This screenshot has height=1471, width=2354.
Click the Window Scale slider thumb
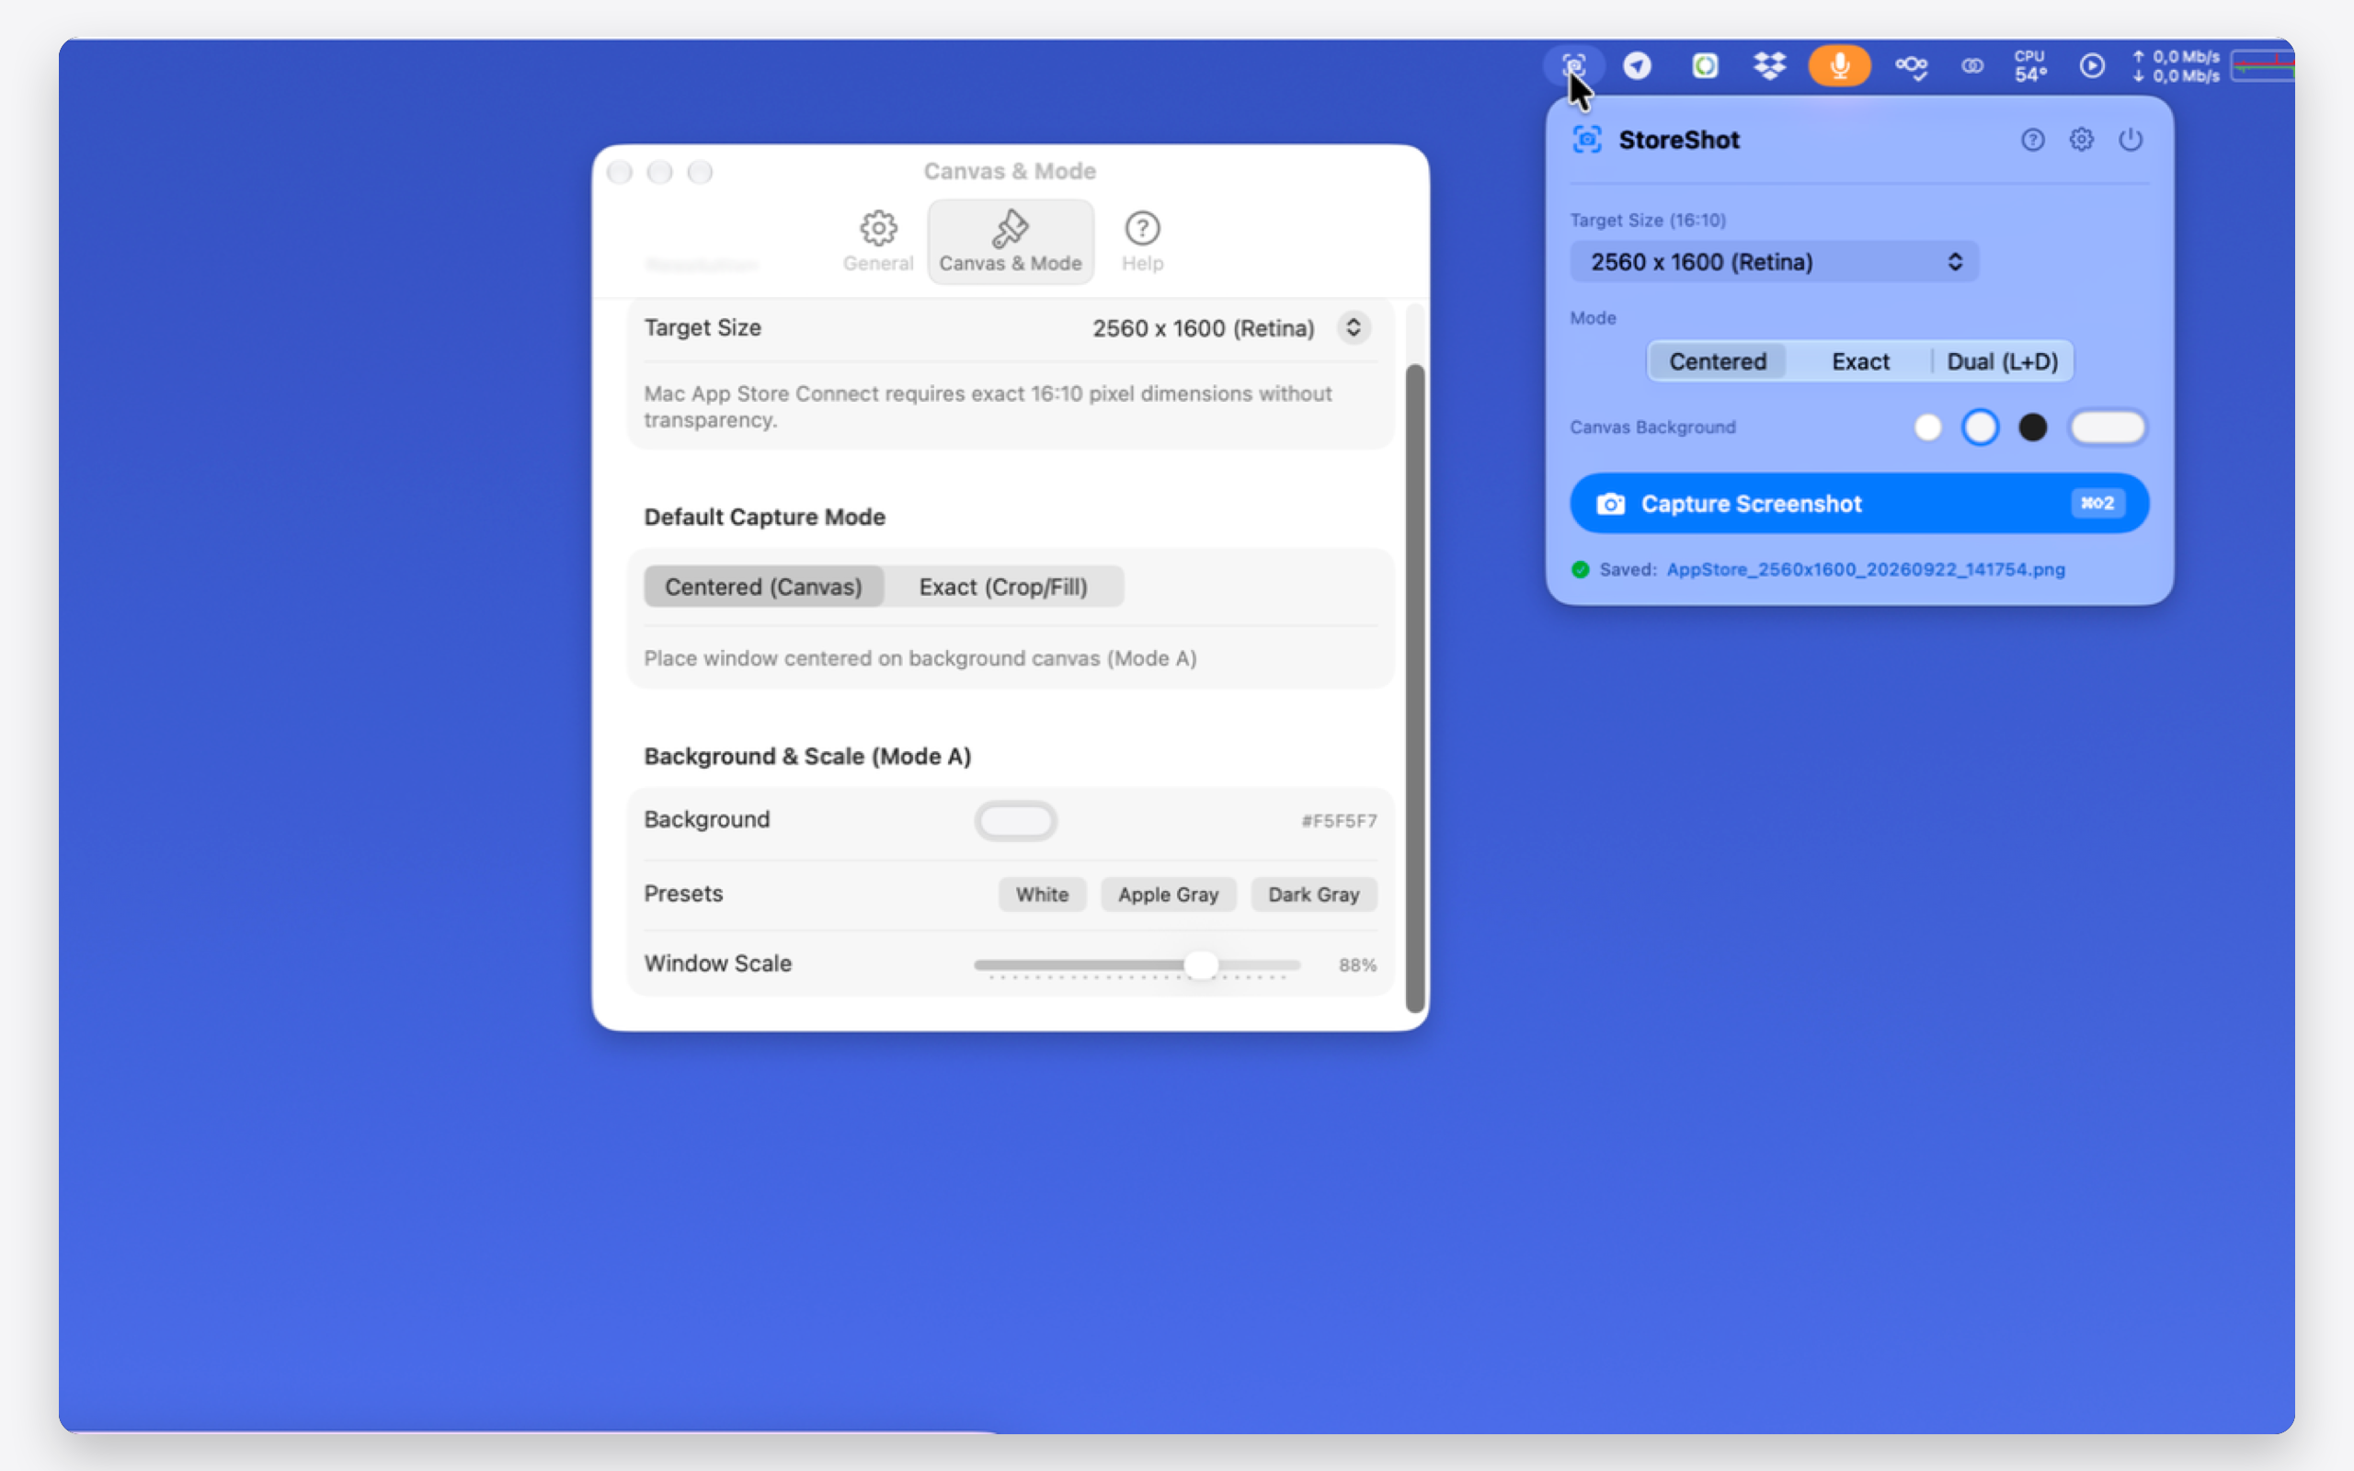[x=1200, y=964]
